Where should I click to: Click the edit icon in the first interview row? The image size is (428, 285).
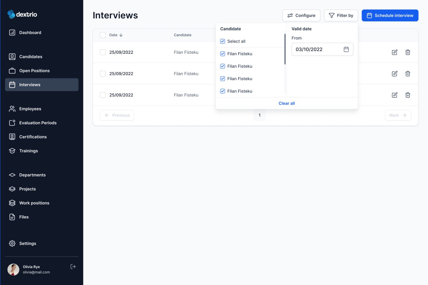tap(394, 52)
